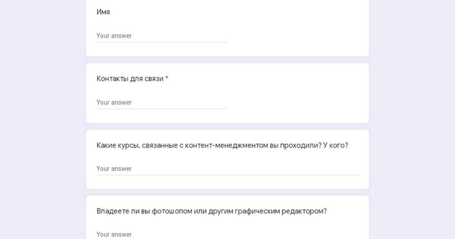Click the Владеете ли вы question title
The width and height of the screenshot is (455, 239).
pyautogui.click(x=212, y=211)
